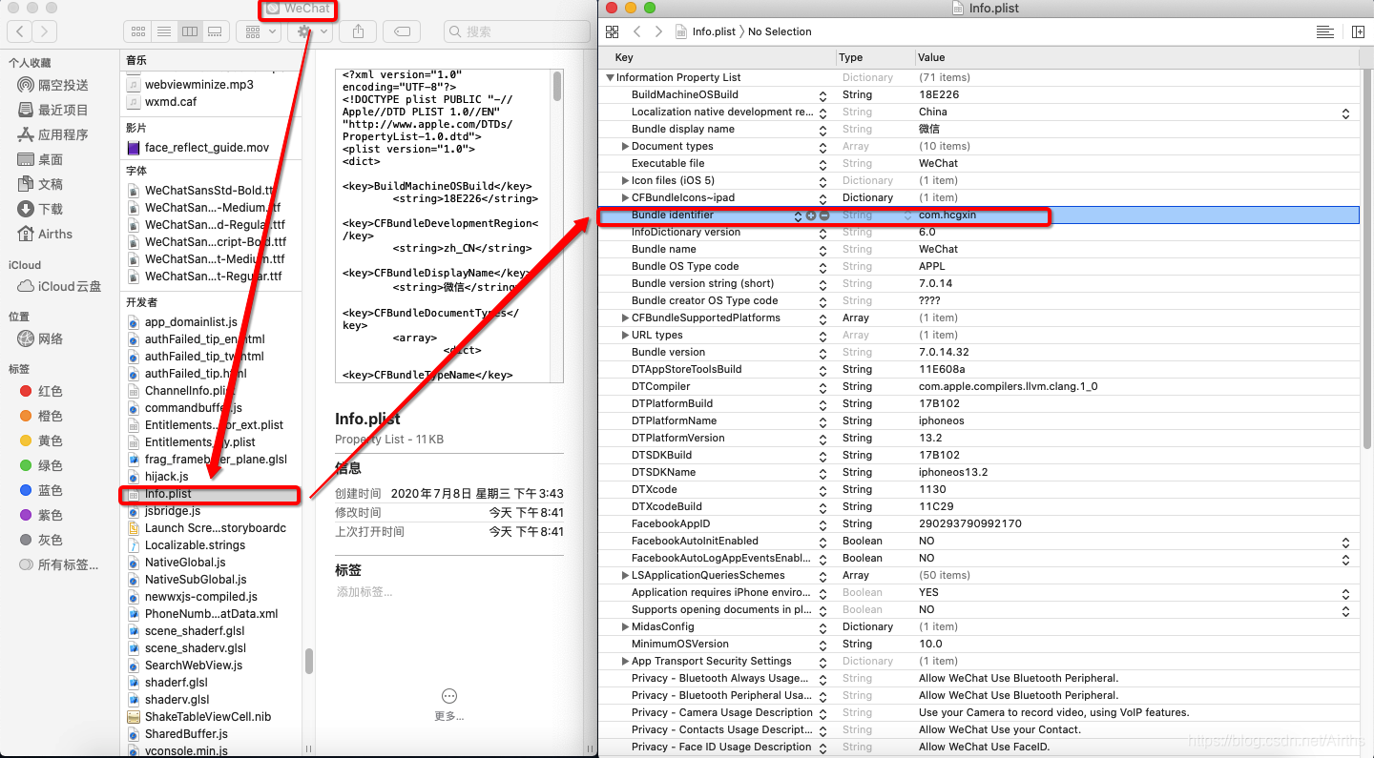Open Finder action gear menu

[311, 31]
